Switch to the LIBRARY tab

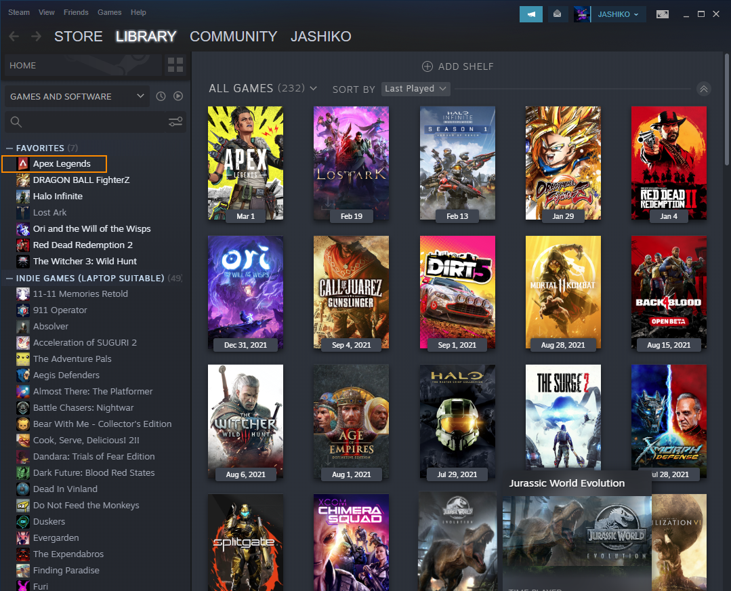click(x=146, y=37)
